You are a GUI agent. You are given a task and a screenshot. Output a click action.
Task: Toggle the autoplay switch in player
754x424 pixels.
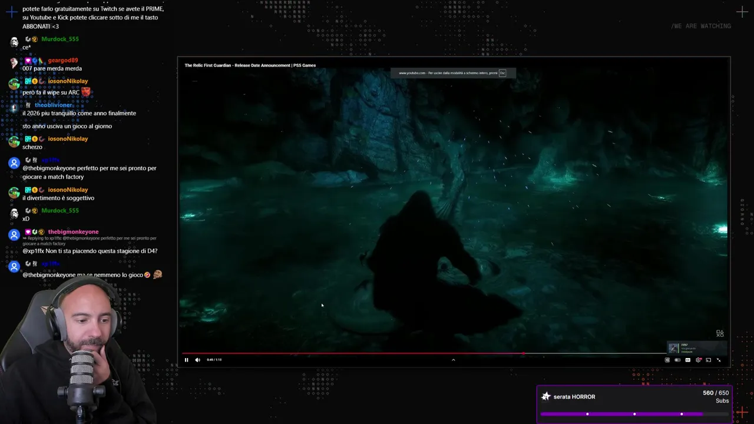[677, 360]
